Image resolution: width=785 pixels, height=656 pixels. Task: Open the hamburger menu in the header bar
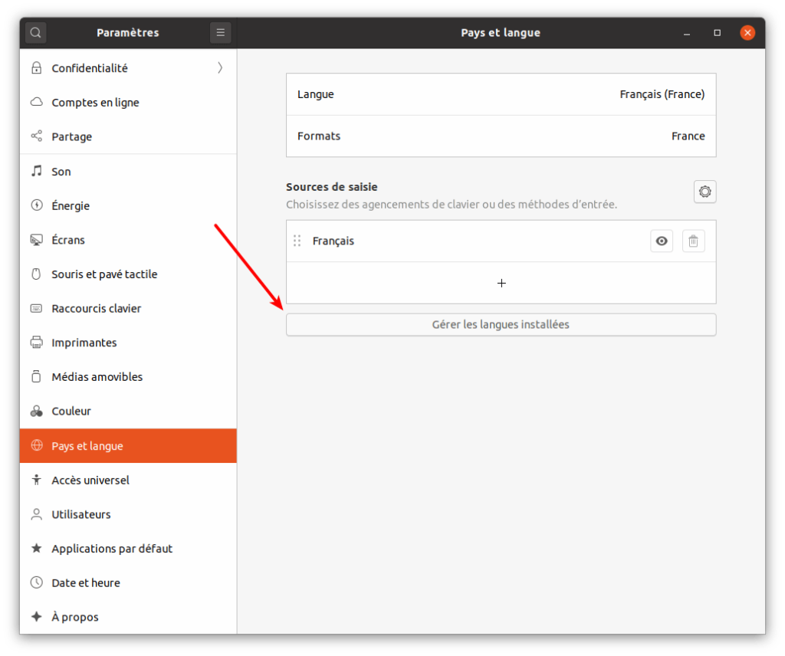click(x=220, y=32)
